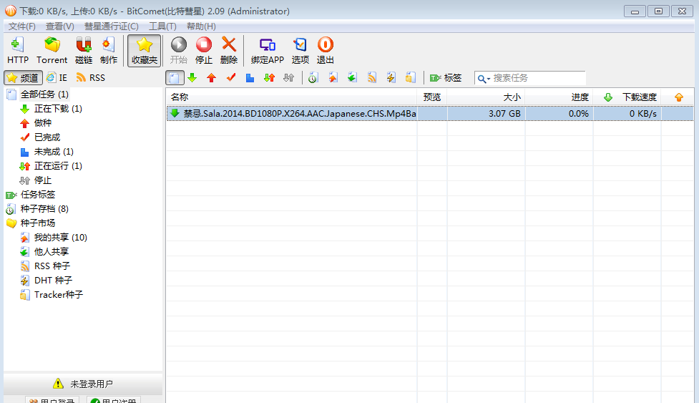Click the 标签 tags button
Image resolution: width=699 pixels, height=403 pixels.
(x=445, y=78)
